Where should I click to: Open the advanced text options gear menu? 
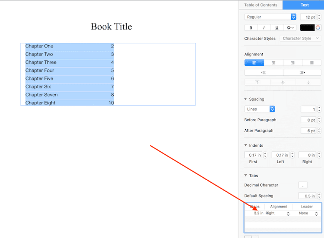pyautogui.click(x=290, y=28)
